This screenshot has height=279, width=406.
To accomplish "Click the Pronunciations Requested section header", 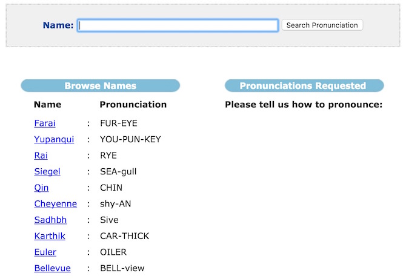I will (x=303, y=86).
